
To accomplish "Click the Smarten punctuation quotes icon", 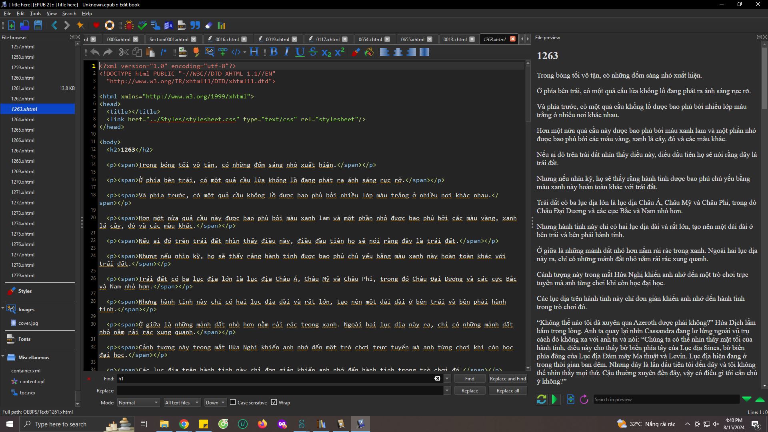I will [195, 26].
